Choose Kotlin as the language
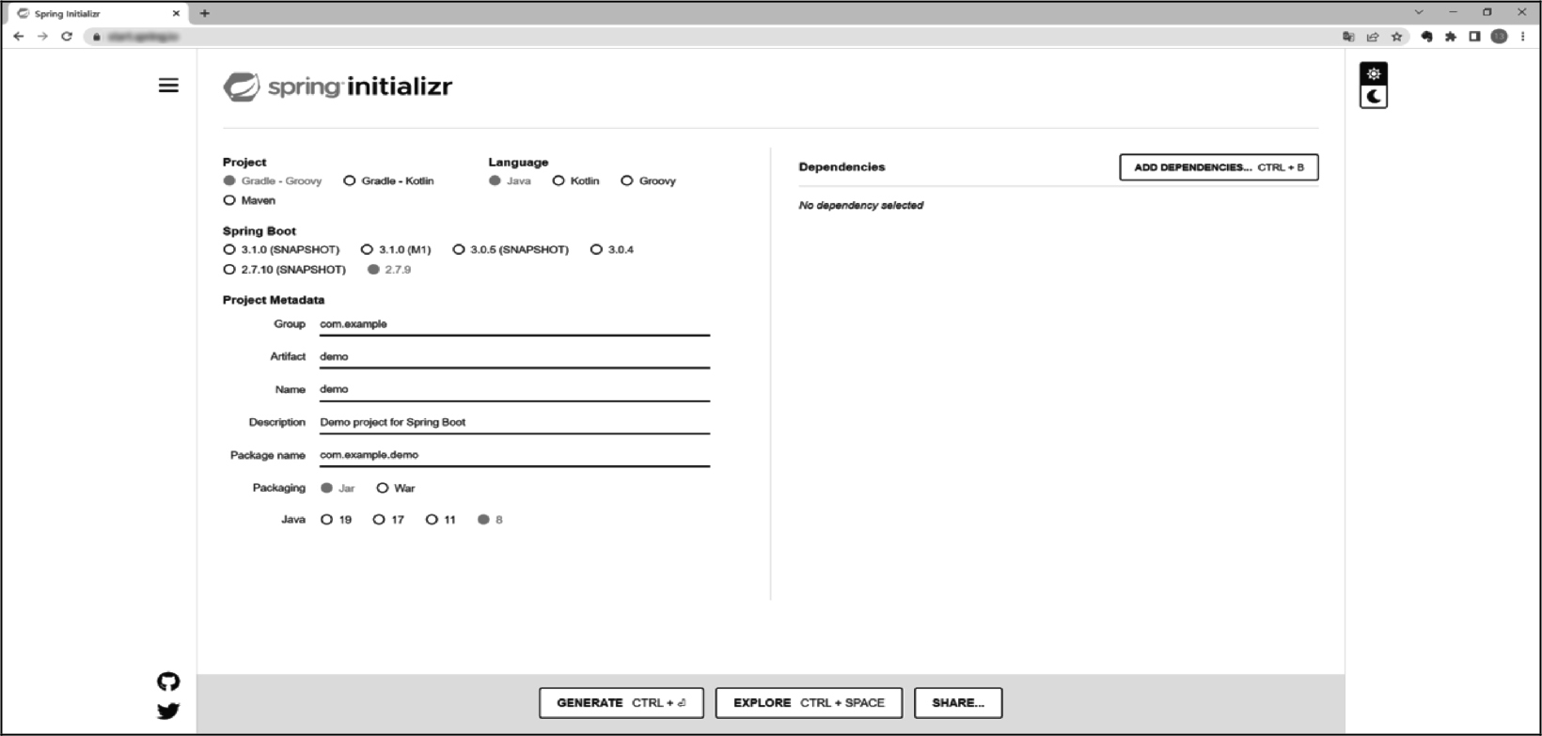 click(575, 180)
